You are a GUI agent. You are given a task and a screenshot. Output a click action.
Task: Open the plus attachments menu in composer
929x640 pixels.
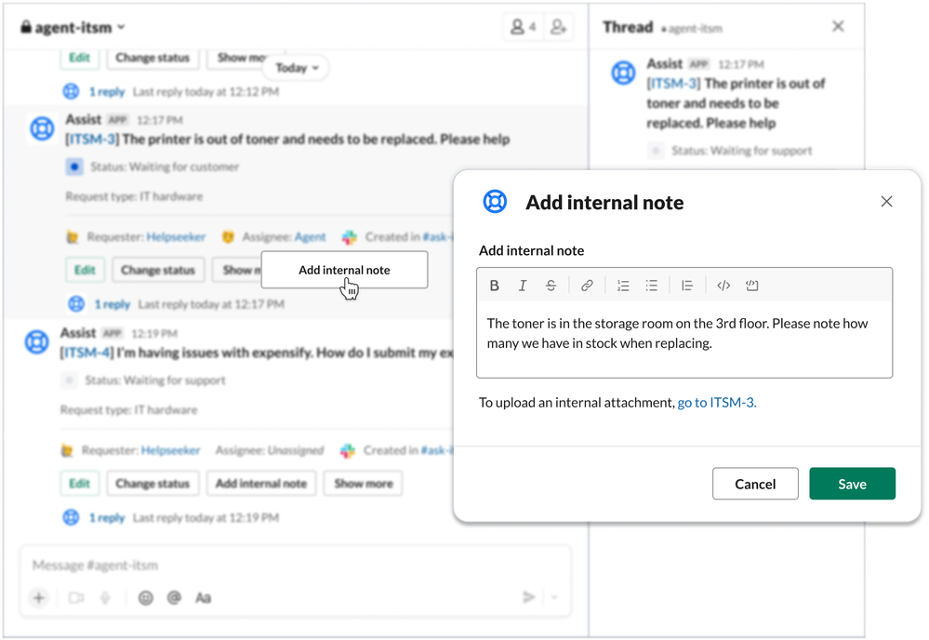coord(39,597)
